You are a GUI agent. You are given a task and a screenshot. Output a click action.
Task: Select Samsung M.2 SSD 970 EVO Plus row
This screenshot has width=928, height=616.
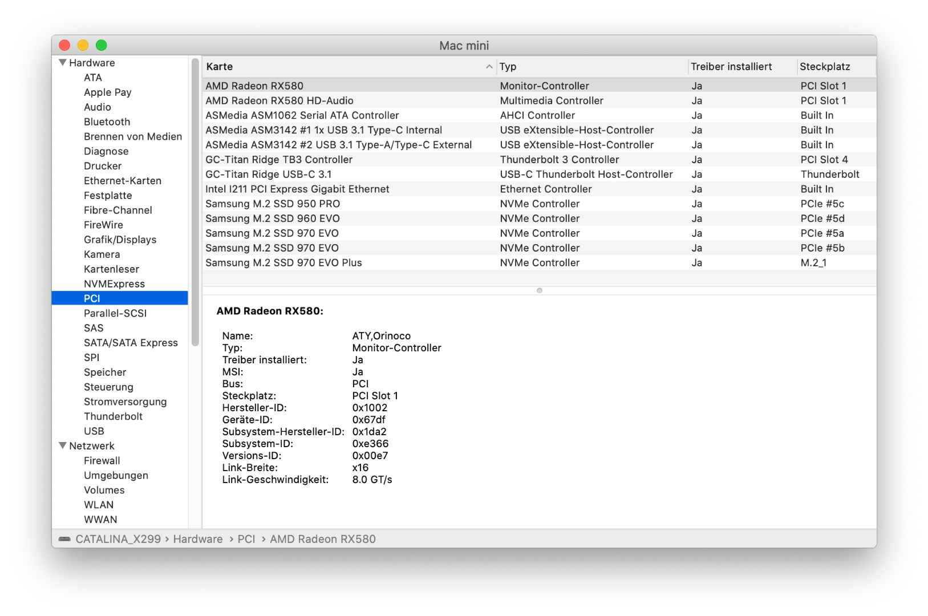coord(539,263)
